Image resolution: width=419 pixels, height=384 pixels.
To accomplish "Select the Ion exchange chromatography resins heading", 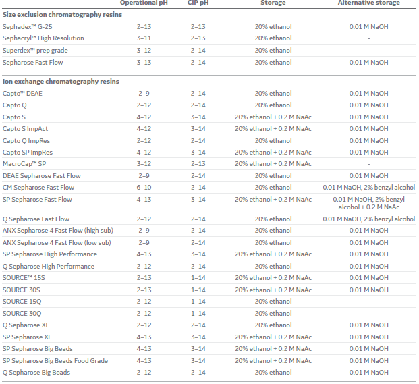I will point(61,82).
